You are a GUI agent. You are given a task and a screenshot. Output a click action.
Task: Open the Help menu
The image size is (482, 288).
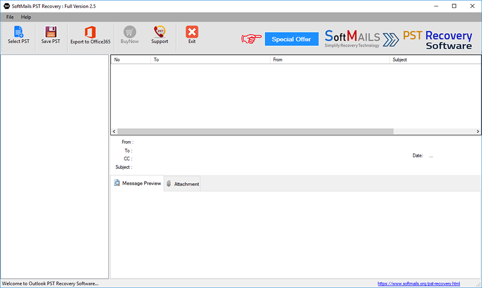(26, 17)
